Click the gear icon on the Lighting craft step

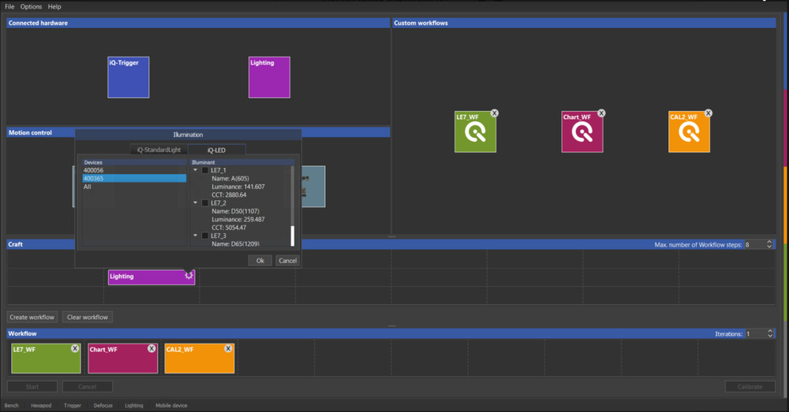pyautogui.click(x=189, y=276)
